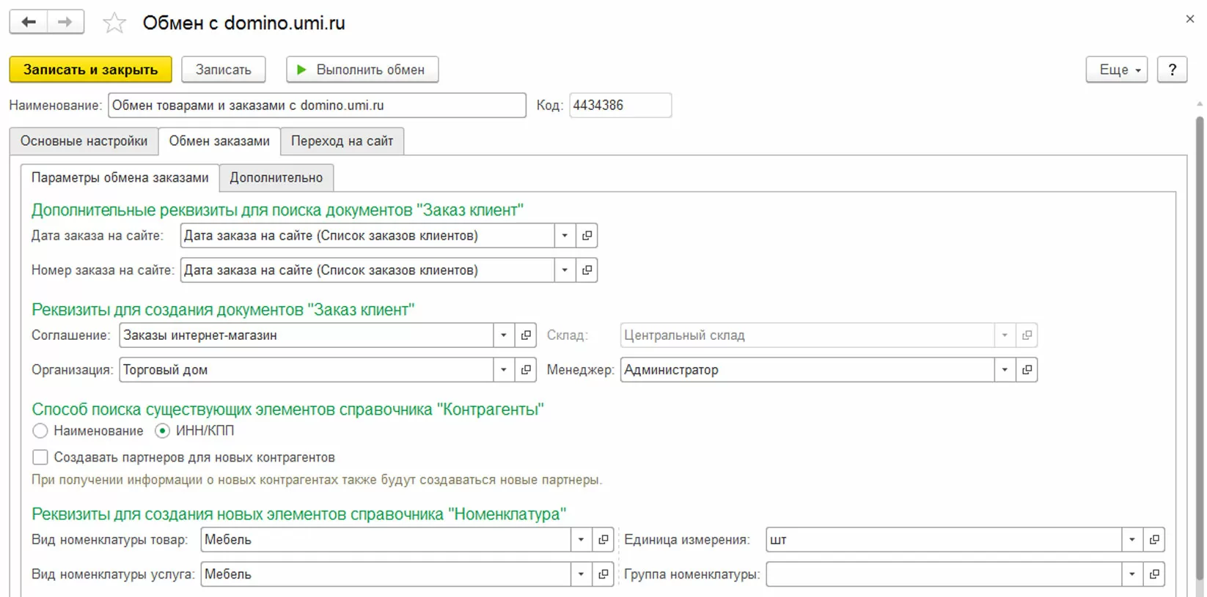Expand the Вид номенклатуры товар dropdown

581,540
